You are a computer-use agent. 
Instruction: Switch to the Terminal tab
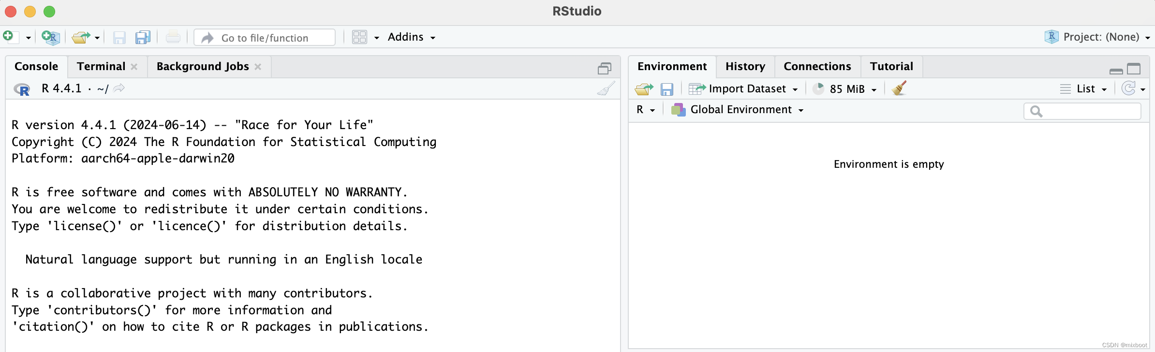[101, 67]
